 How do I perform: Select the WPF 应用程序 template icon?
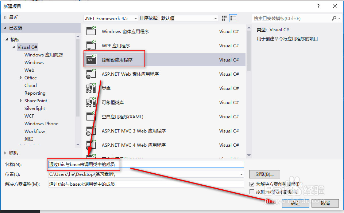(x=91, y=45)
